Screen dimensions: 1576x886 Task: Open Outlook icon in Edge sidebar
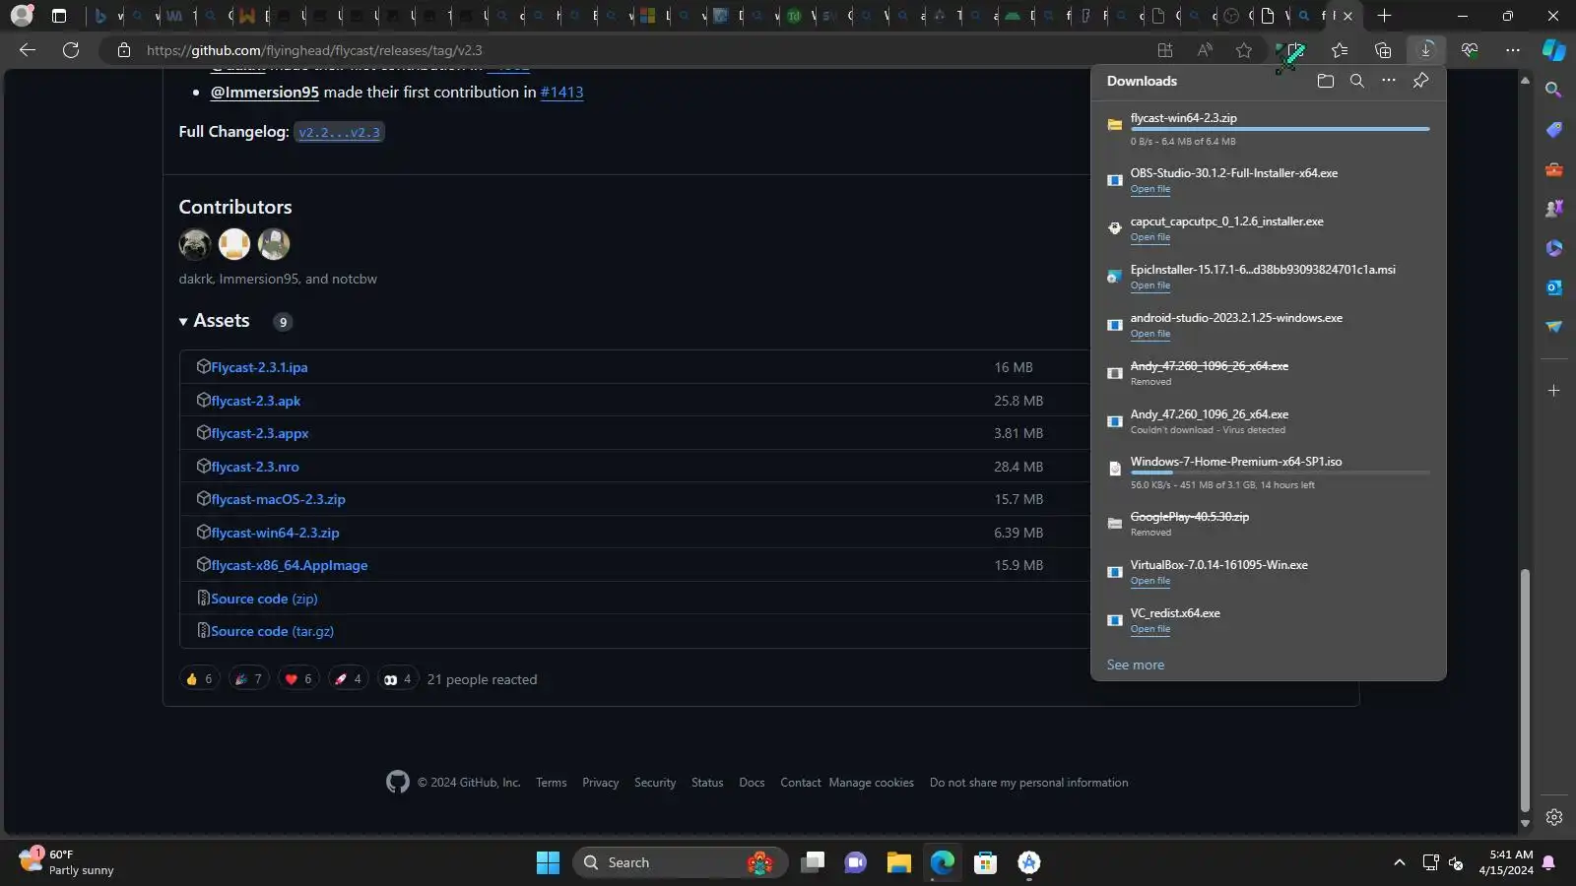point(1553,287)
